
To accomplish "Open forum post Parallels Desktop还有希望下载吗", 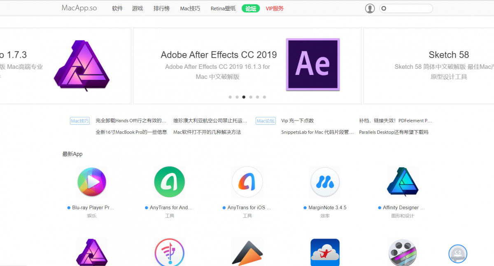I will (x=394, y=132).
